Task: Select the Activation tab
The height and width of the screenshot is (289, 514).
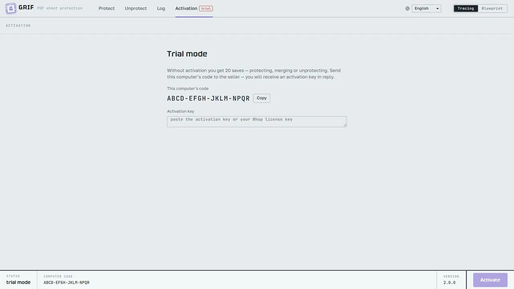Action: coord(194,8)
